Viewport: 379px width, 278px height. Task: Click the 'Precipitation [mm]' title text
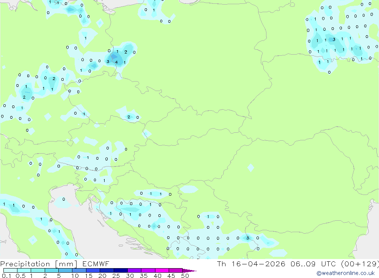(x=39, y=264)
